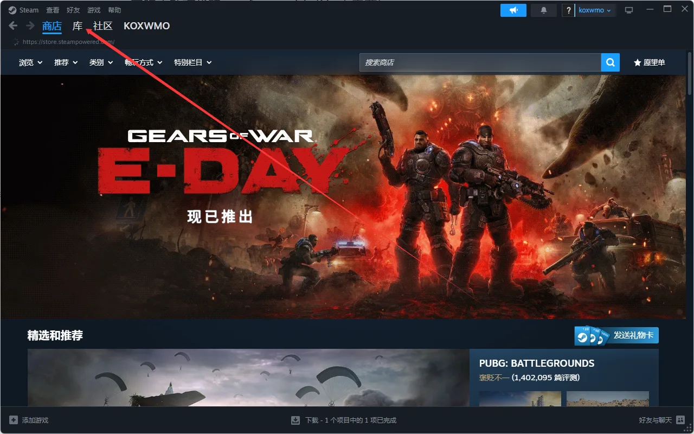The image size is (694, 434).
Task: Expand the 浏览 store menu
Action: click(31, 62)
